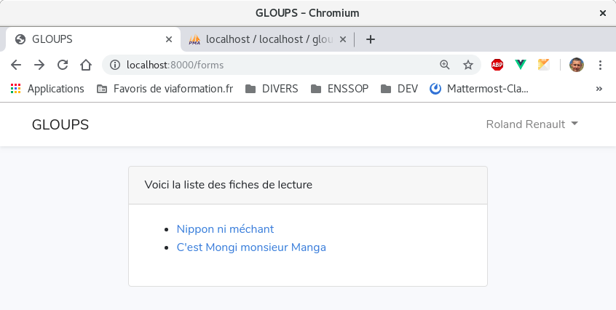Screen dimensions: 616x310
Task: Click the Chromium profile avatar
Action: [577, 65]
